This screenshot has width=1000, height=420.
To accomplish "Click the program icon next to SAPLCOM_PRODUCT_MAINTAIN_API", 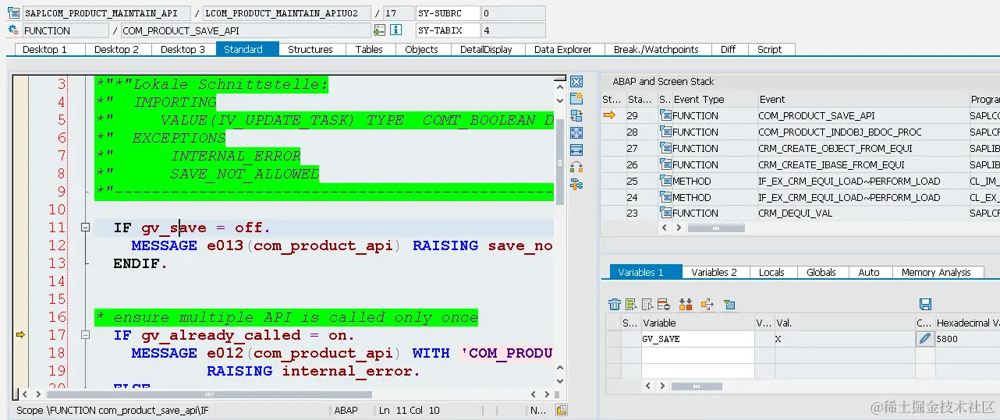I will 13,13.
